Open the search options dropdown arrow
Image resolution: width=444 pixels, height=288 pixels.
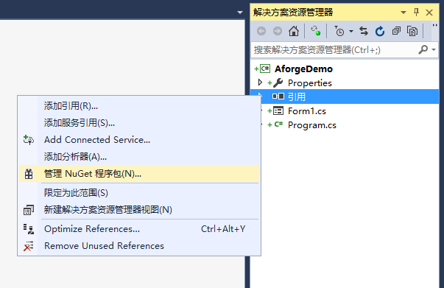coord(434,50)
